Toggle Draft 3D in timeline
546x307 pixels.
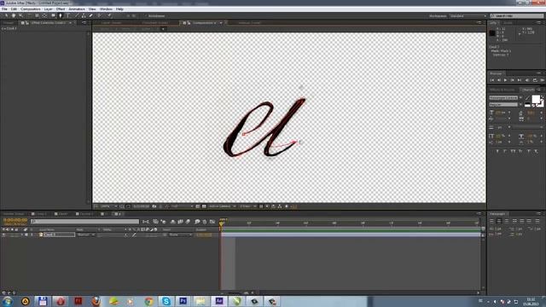click(x=163, y=222)
